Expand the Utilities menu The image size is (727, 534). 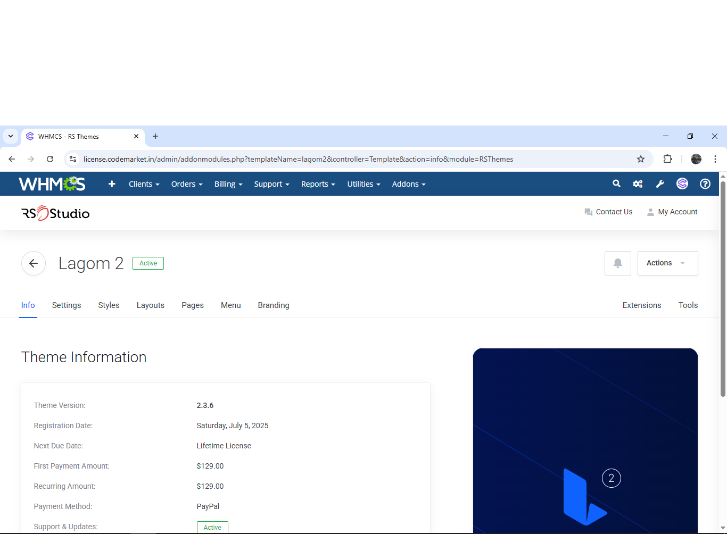pos(364,184)
